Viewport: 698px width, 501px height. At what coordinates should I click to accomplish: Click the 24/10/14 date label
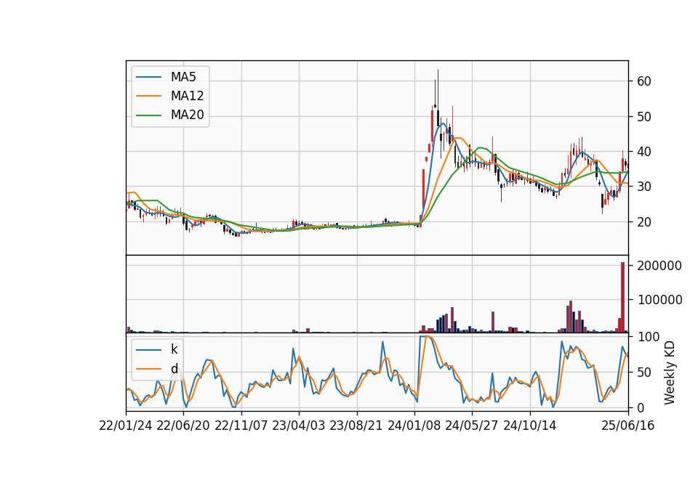[x=530, y=426]
